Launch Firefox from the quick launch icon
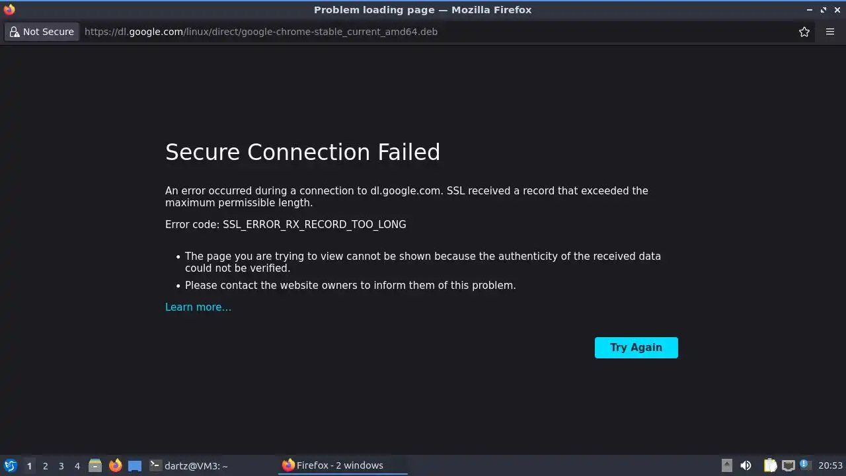The height and width of the screenshot is (476, 846). point(116,465)
